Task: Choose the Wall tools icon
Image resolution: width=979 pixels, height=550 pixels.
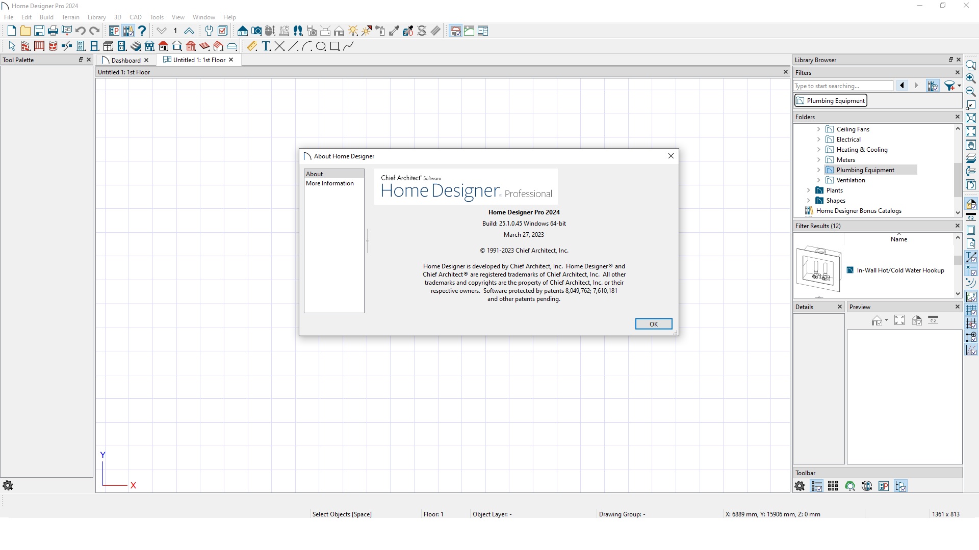Action: pyautogui.click(x=25, y=46)
